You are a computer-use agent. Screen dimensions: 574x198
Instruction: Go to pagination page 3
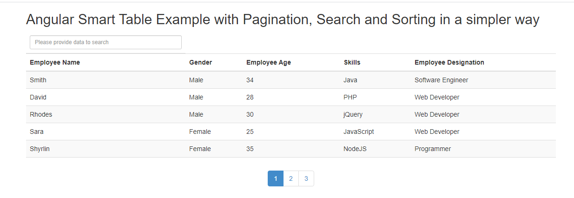click(x=306, y=178)
